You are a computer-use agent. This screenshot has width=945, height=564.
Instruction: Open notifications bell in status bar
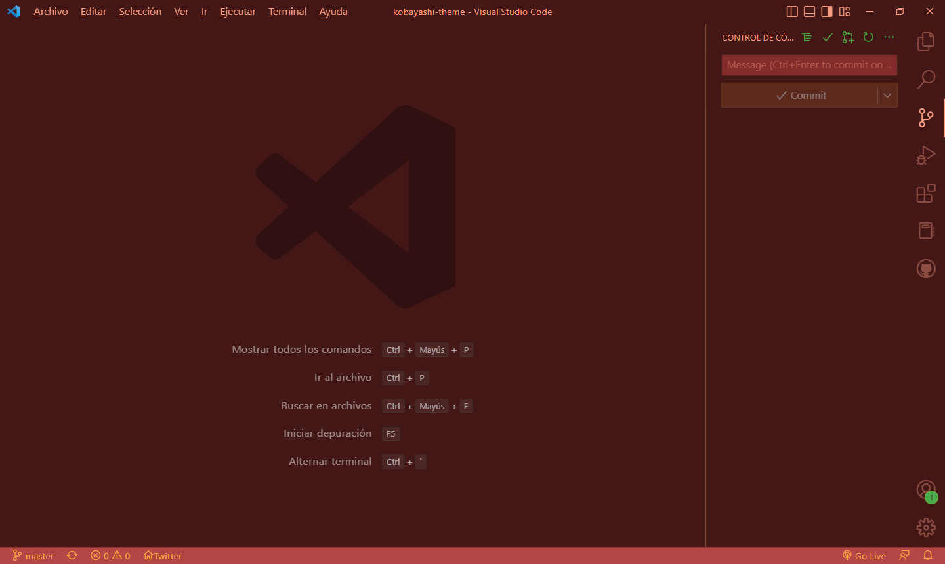(928, 555)
